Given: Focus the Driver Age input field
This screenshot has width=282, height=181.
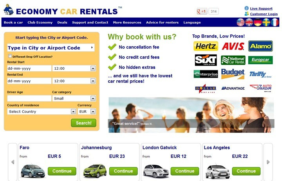Looking at the screenshot, I should pyautogui.click(x=29, y=98).
